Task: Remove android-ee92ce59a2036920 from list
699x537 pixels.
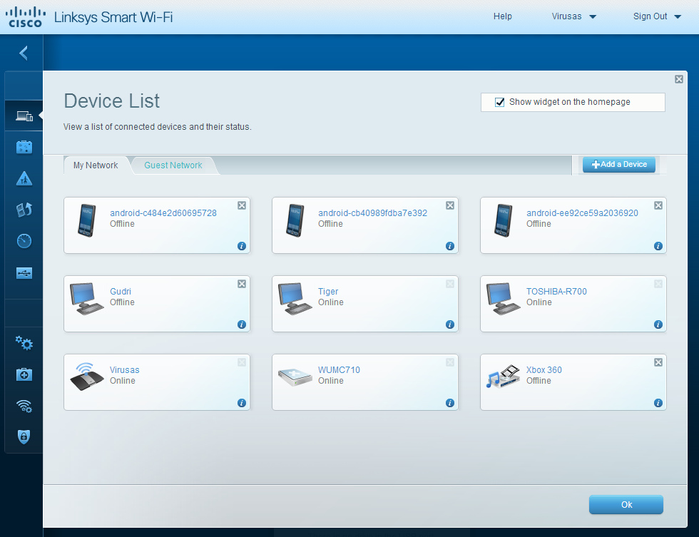Action: (658, 205)
